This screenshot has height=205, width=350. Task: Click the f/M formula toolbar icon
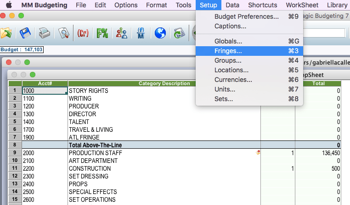pyautogui.click(x=141, y=33)
